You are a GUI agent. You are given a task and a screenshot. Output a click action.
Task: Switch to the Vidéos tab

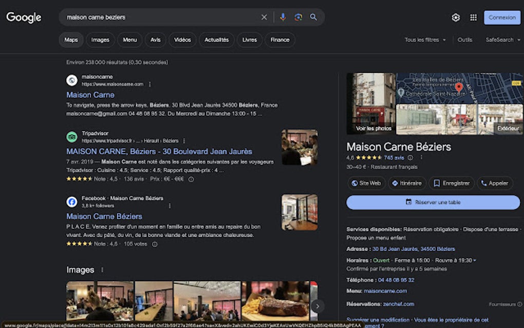tap(182, 40)
